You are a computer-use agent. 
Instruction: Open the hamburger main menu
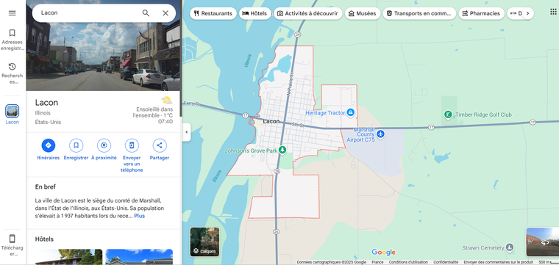tap(12, 13)
